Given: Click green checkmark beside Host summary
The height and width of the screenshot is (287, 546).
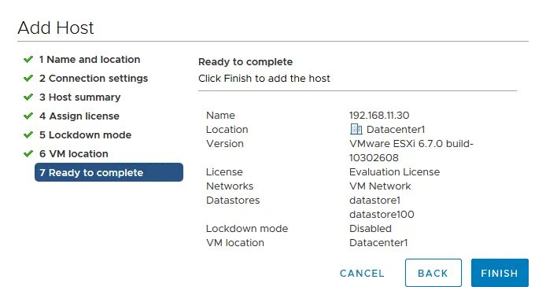Looking at the screenshot, I should pos(28,97).
